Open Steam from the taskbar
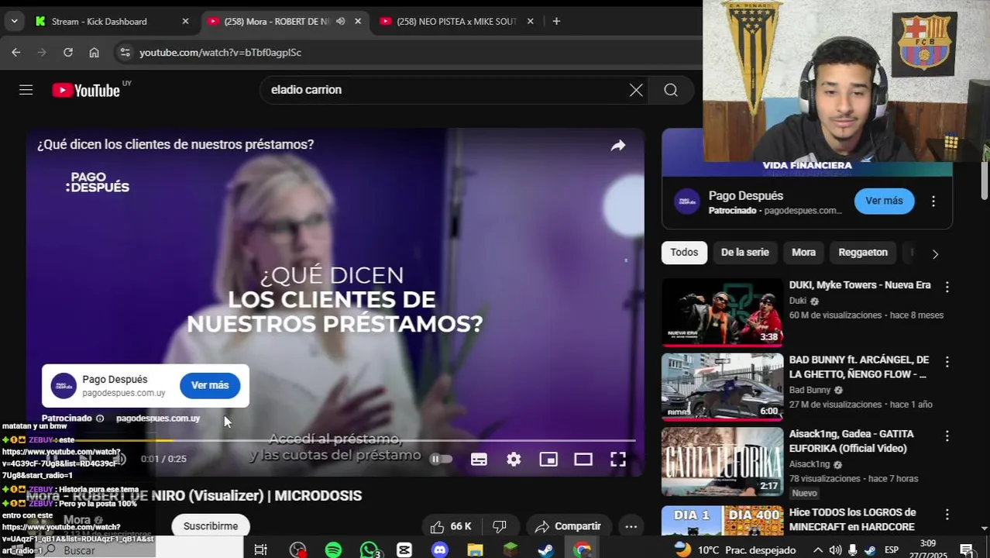 pos(546,549)
